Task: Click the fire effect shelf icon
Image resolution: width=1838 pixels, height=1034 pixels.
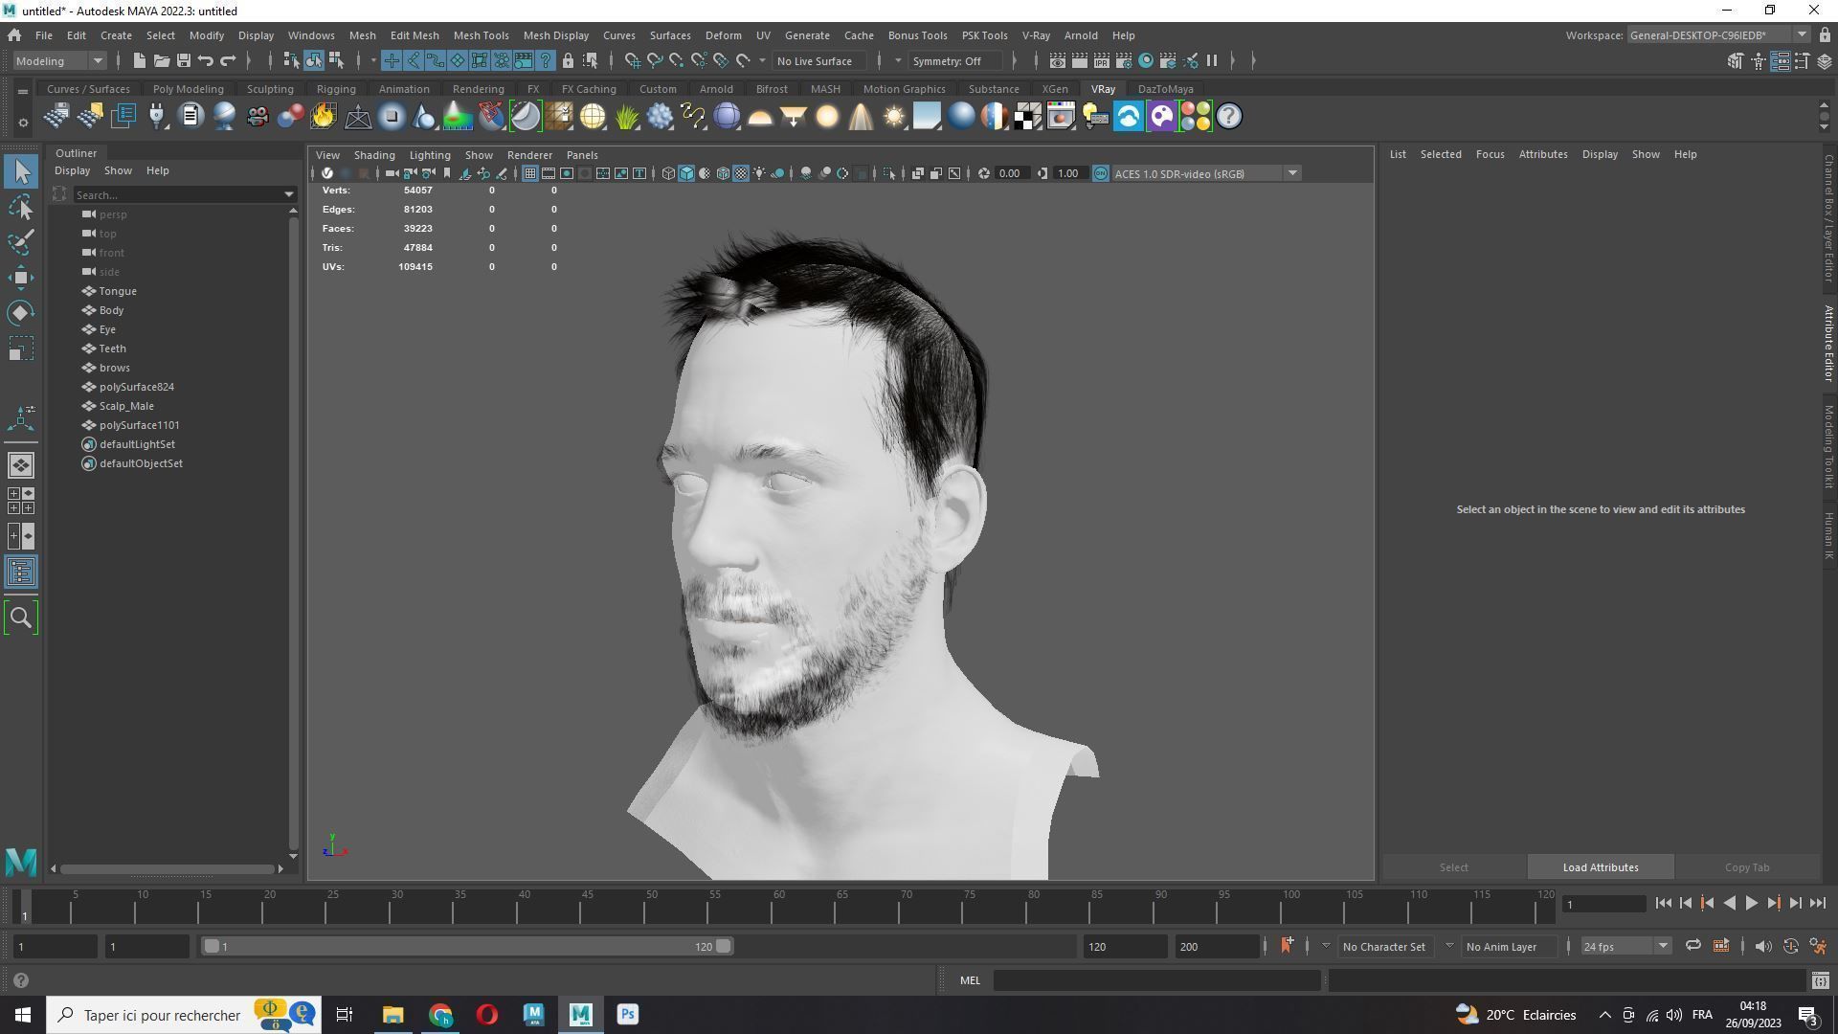Action: tap(324, 117)
